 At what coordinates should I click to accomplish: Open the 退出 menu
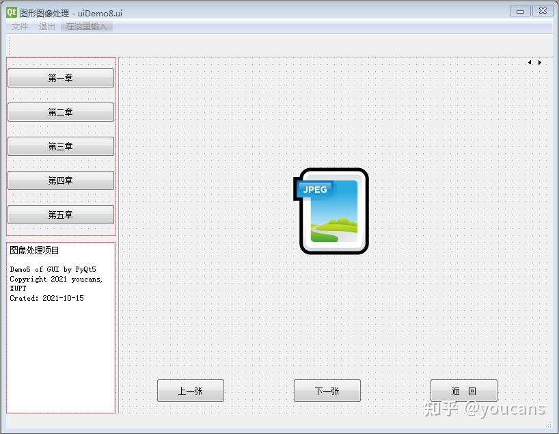click(46, 27)
